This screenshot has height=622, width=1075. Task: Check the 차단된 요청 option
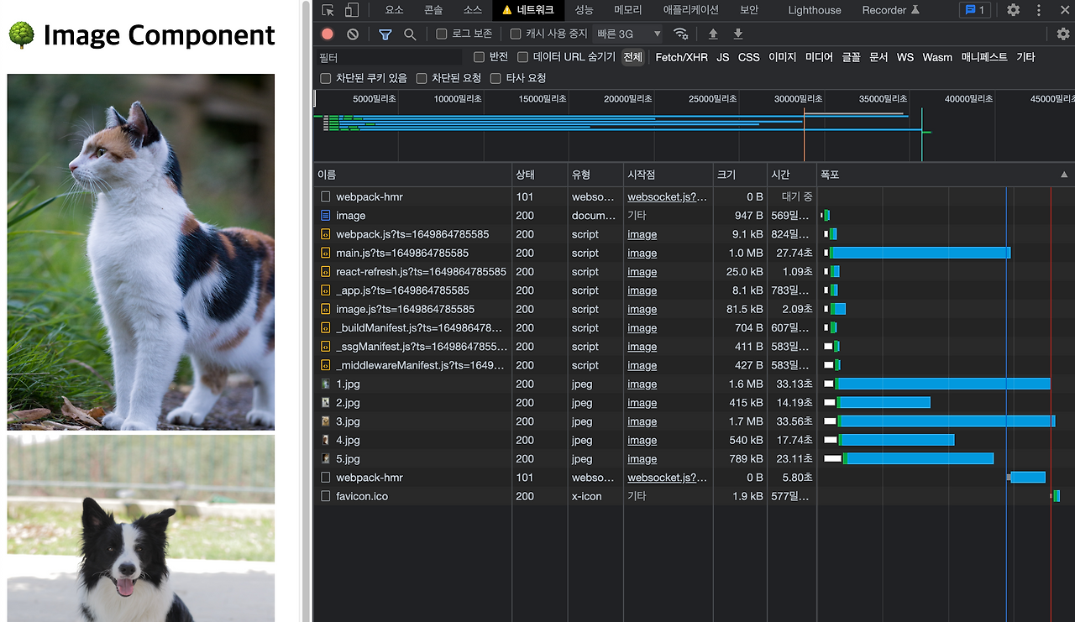pos(422,78)
